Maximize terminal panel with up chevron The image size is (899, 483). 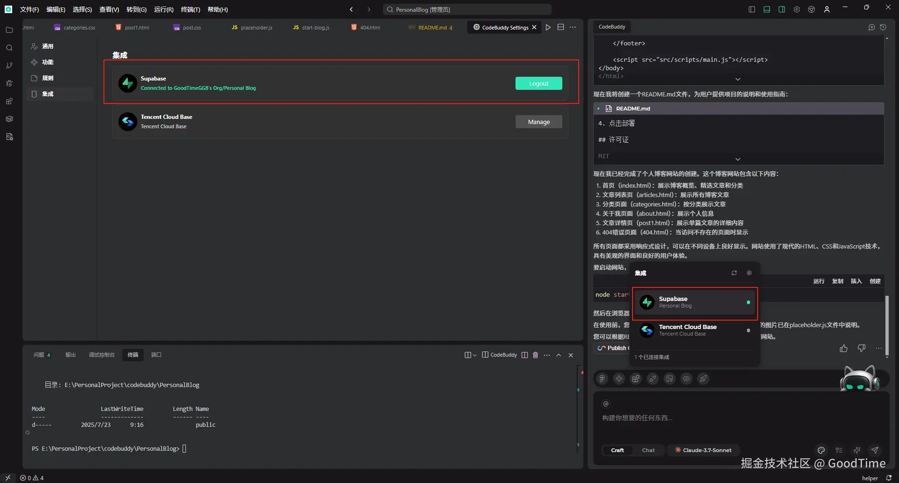[559, 355]
